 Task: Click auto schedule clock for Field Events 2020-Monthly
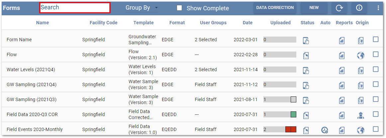pyautogui.click(x=325, y=130)
